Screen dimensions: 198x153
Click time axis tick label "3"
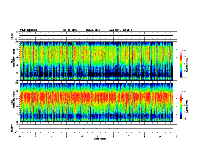(66, 136)
